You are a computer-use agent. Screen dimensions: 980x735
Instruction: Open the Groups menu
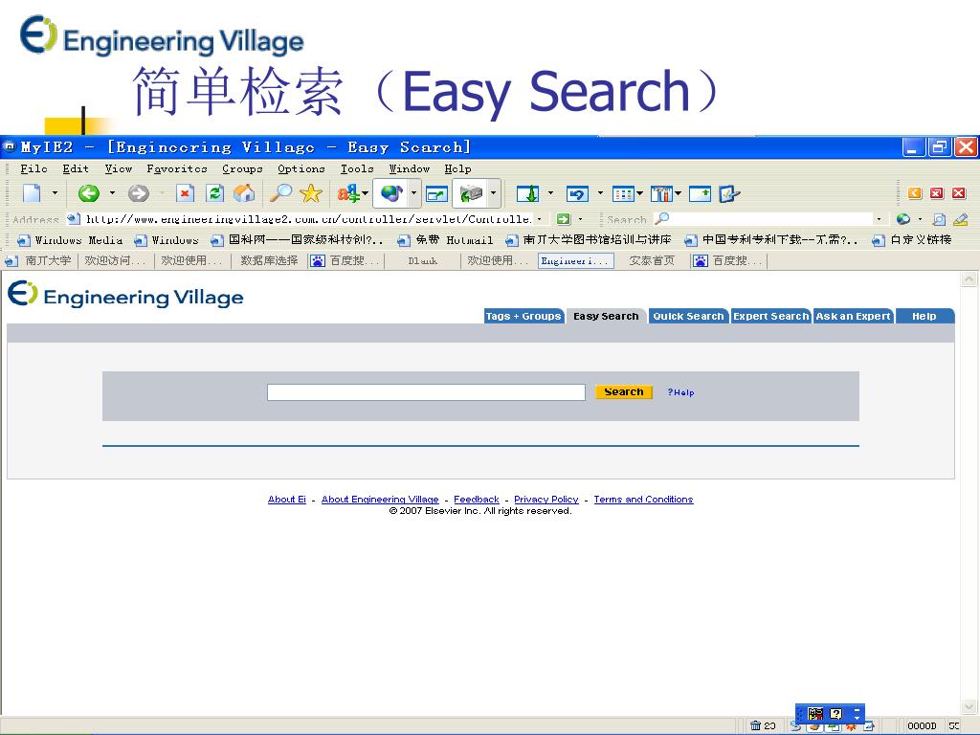(242, 168)
